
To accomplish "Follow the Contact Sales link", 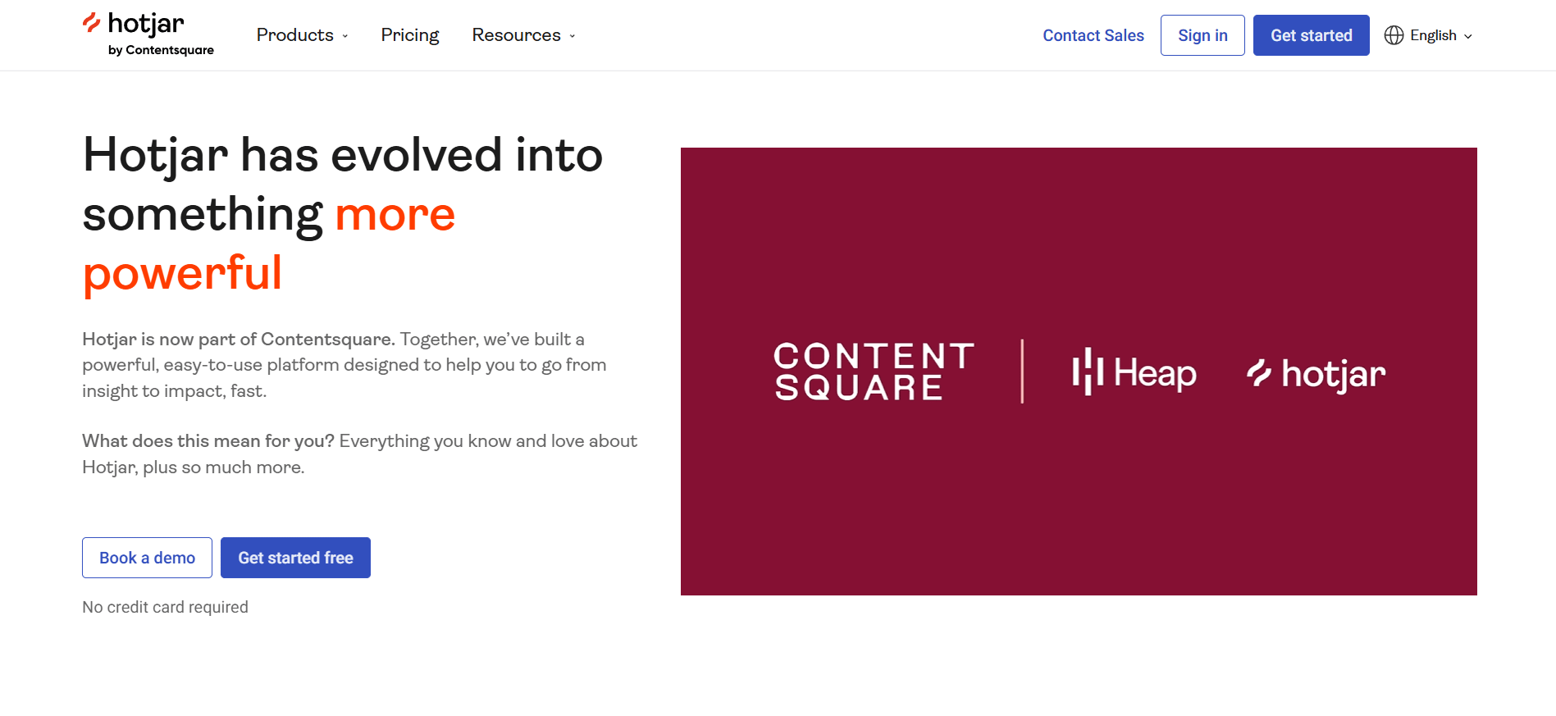I will pyautogui.click(x=1093, y=35).
